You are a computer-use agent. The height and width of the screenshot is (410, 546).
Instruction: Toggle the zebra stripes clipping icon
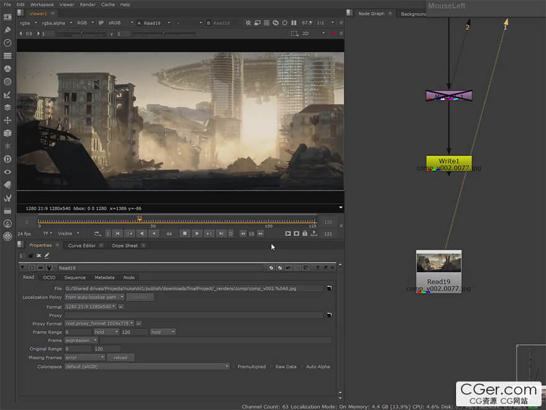(x=248, y=22)
